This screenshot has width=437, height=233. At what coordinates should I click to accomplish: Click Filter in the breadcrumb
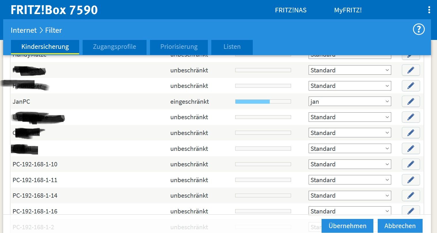pyautogui.click(x=54, y=30)
